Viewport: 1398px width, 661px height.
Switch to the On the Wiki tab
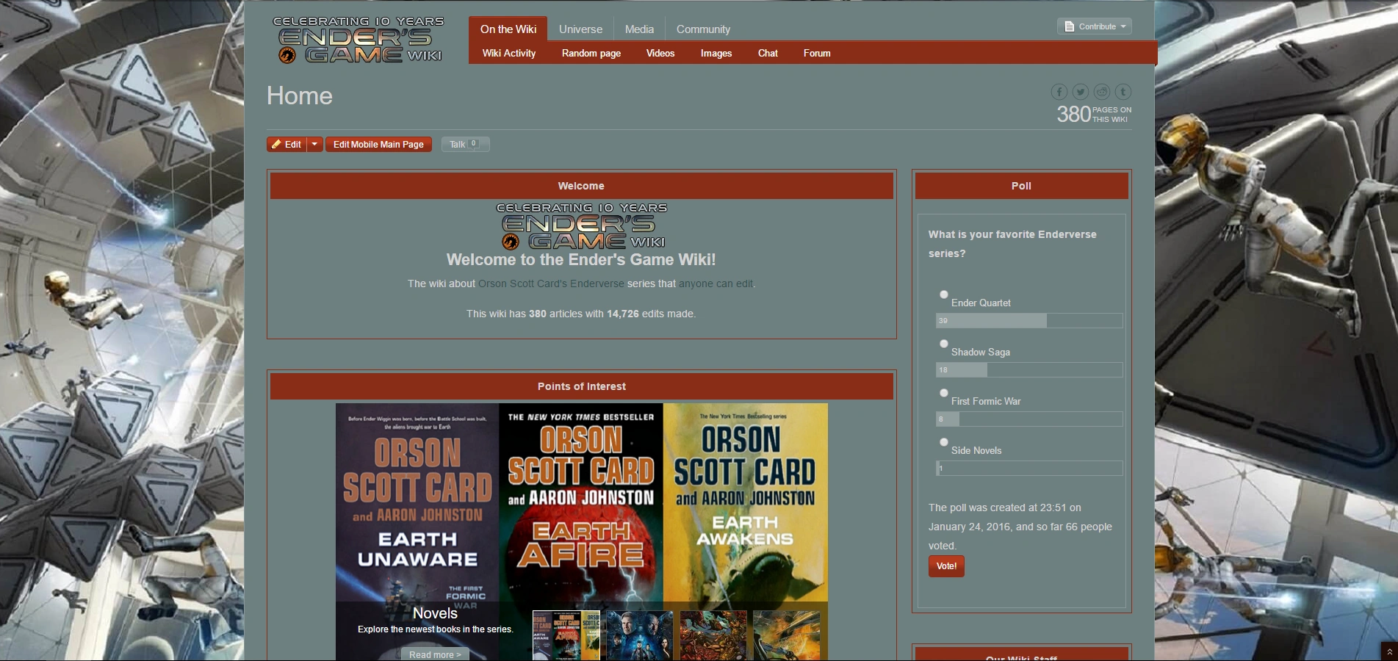508,29
